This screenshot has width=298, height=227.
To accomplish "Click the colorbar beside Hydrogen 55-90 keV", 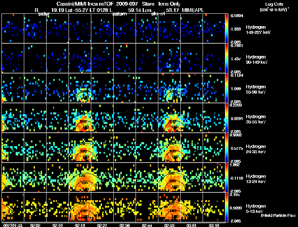I will click(x=226, y=88).
